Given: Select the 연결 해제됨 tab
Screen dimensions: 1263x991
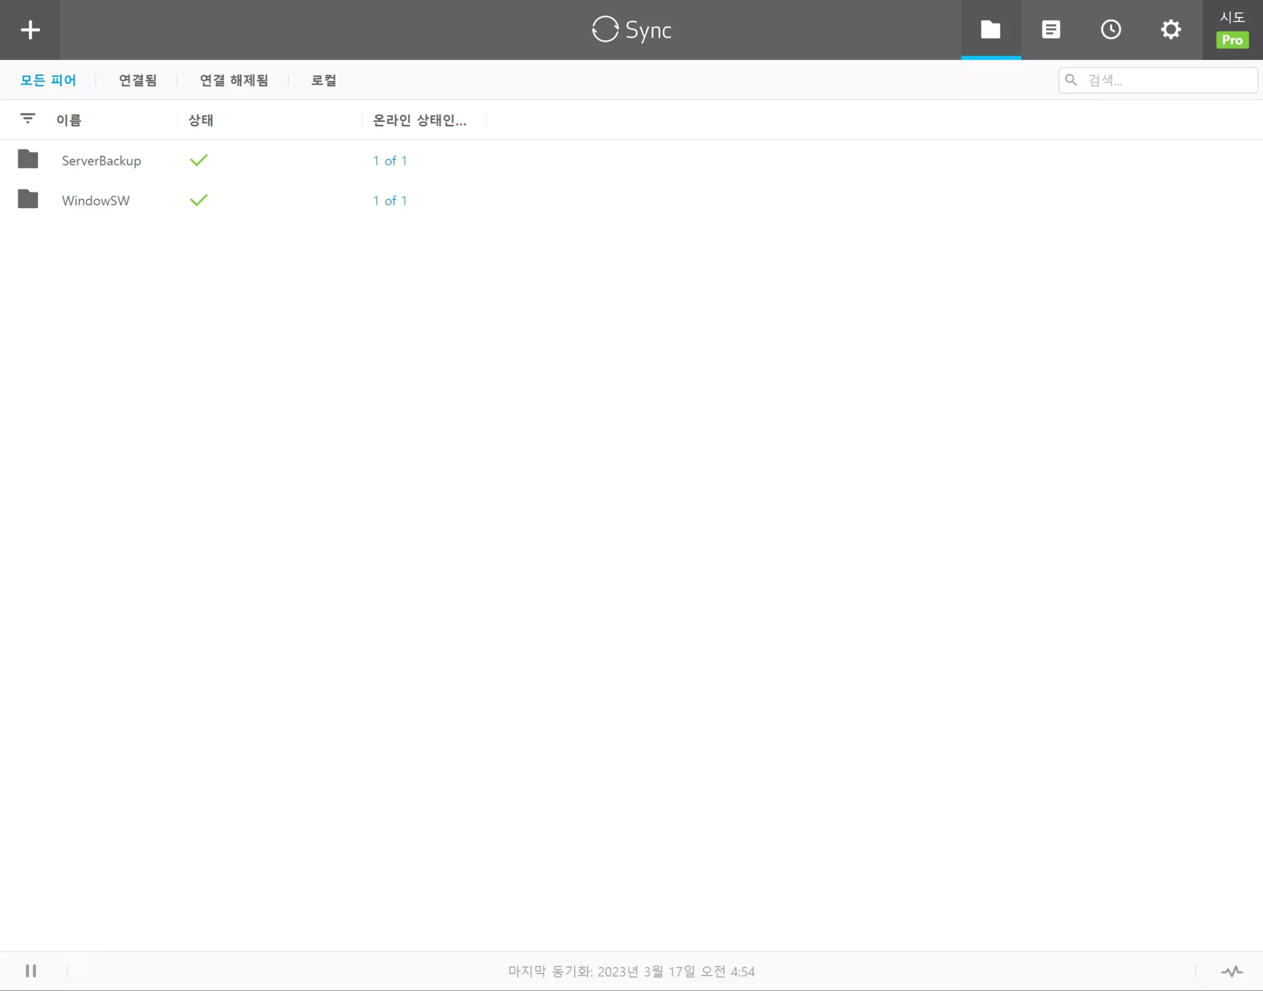Looking at the screenshot, I should (x=234, y=80).
